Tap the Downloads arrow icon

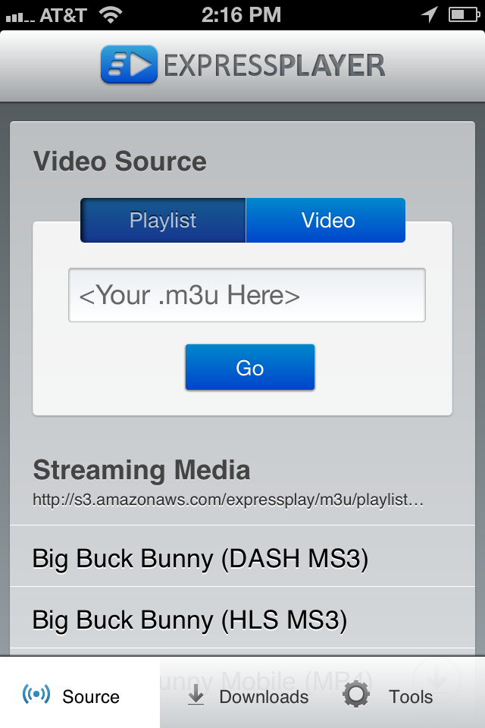(196, 696)
